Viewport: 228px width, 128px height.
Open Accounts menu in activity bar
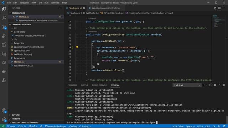pyautogui.click(x=4, y=111)
